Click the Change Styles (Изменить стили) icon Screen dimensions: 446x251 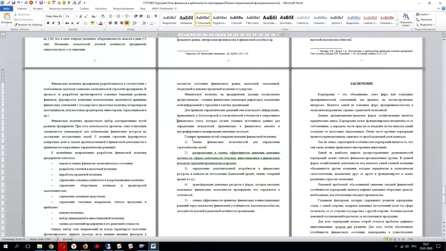pos(406,20)
